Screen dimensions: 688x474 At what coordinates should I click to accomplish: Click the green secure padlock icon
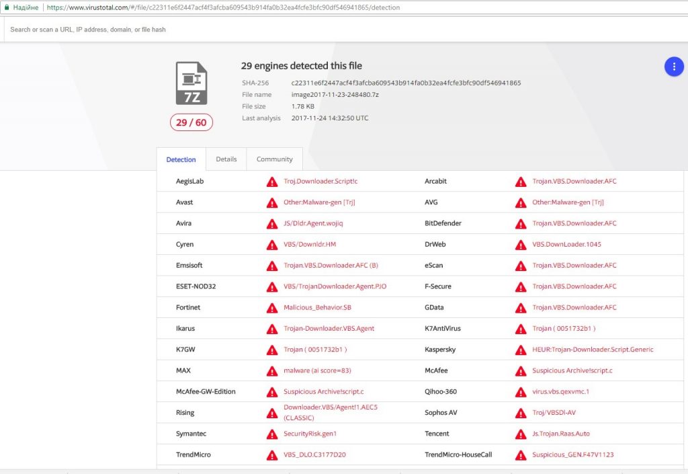(x=6, y=7)
